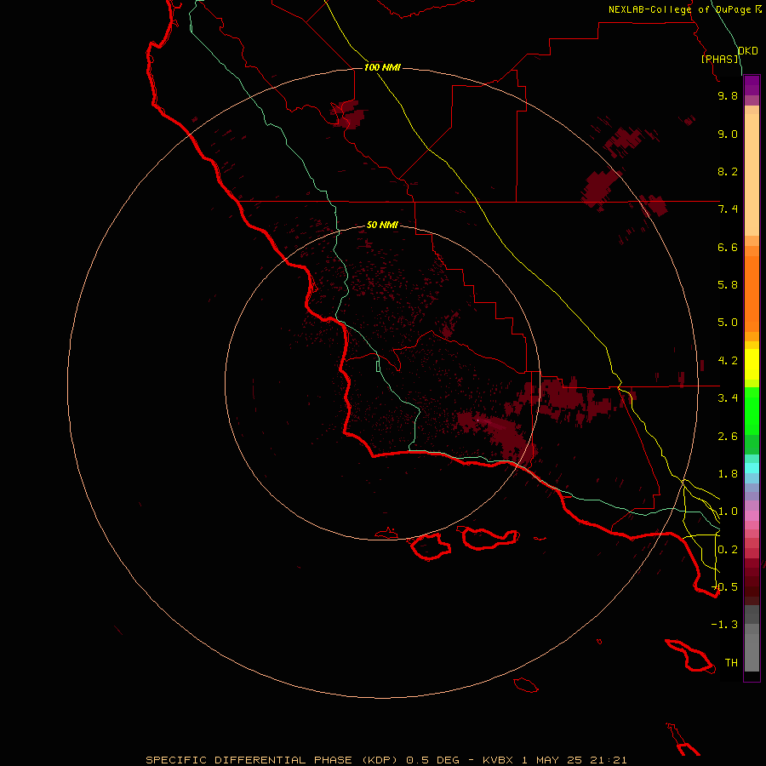Click the 0.2 scale value
Screen dimensions: 766x766
728,550
